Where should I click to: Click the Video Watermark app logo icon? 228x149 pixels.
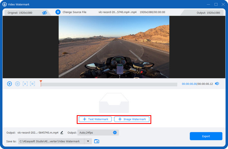tap(5, 4)
